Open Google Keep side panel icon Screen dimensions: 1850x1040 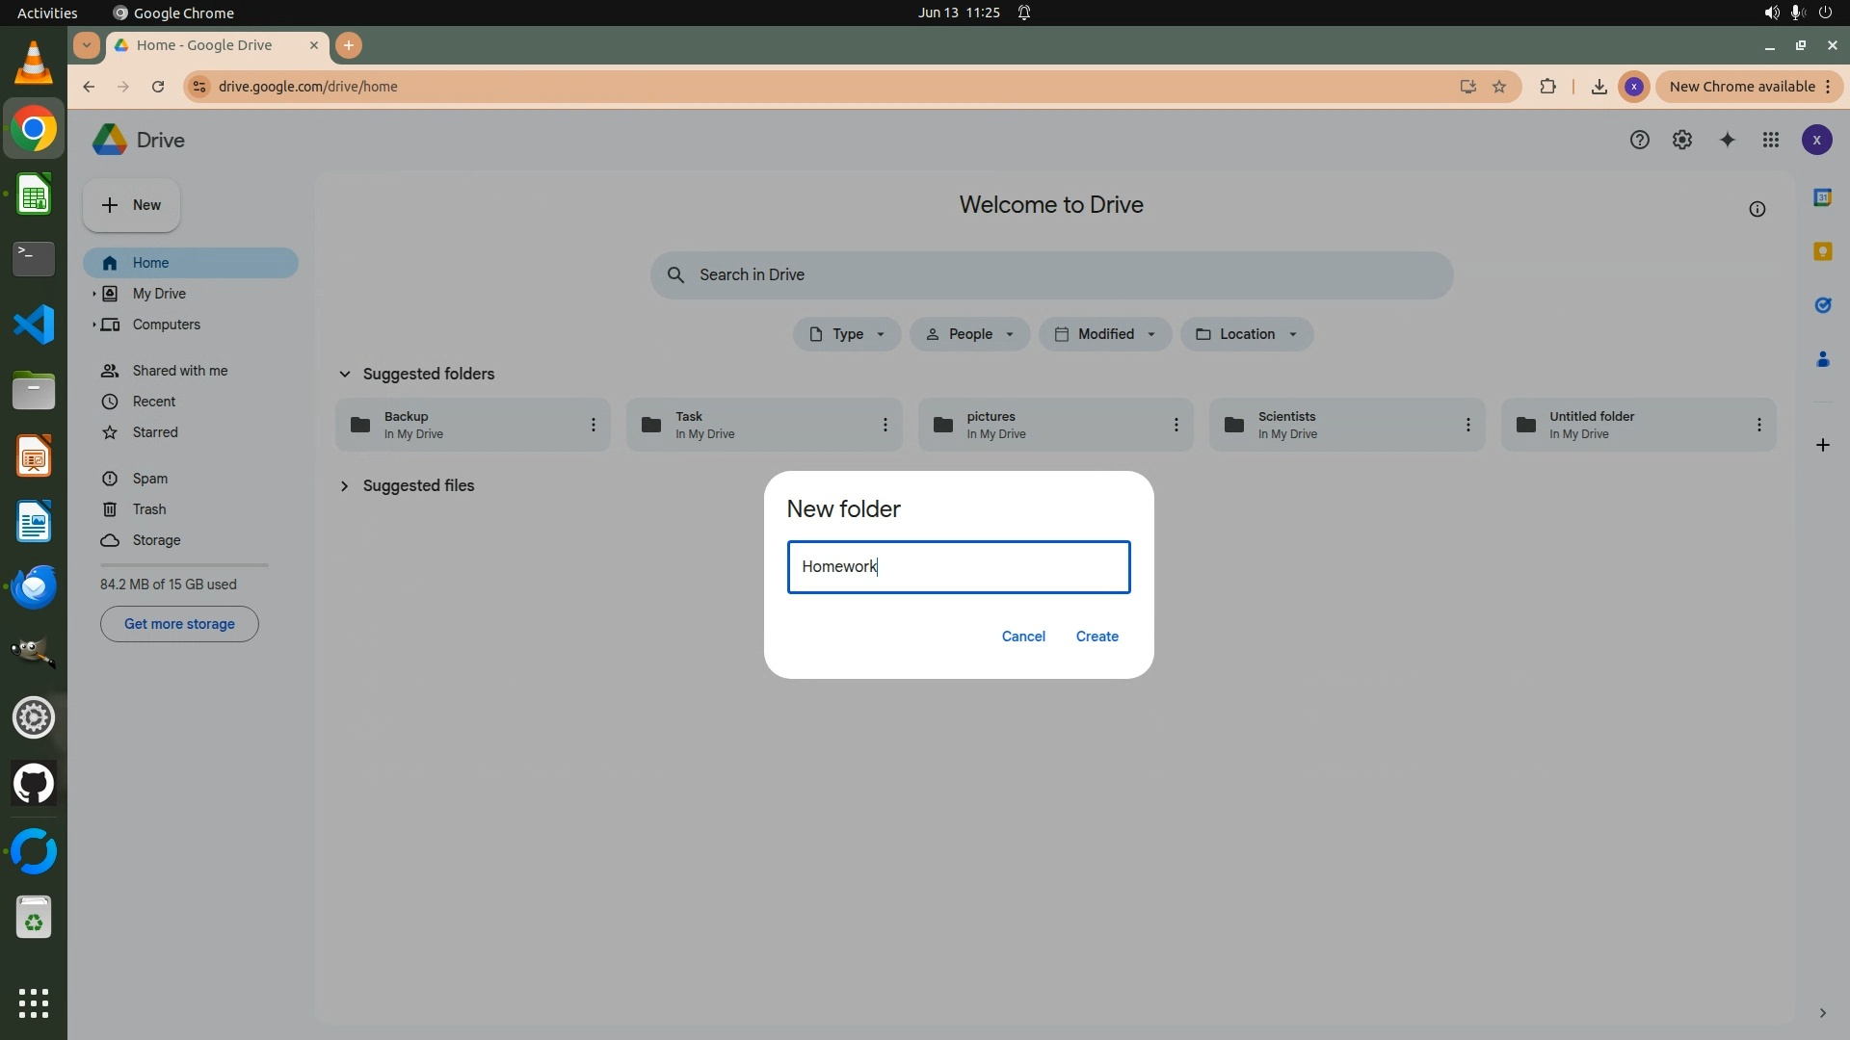(1822, 251)
